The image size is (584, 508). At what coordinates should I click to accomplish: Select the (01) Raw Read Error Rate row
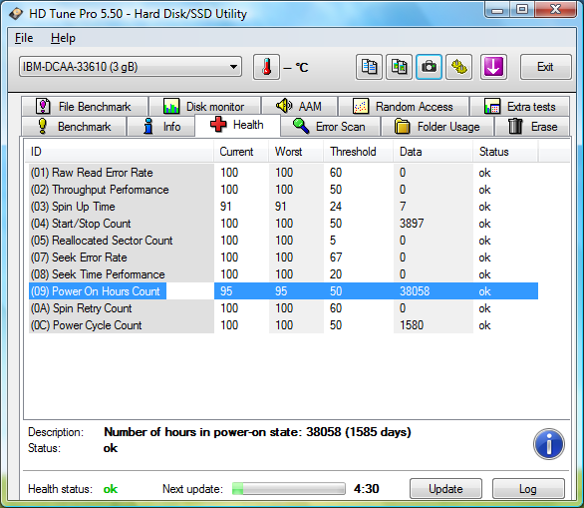pos(283,173)
